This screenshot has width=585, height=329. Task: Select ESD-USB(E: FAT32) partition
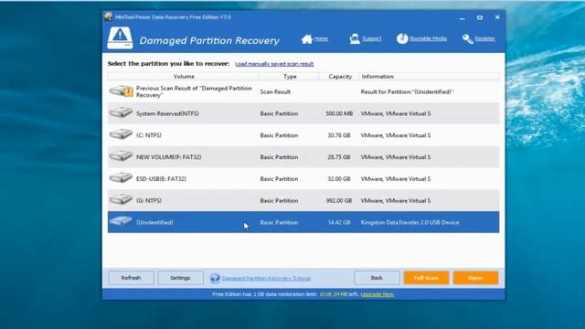point(303,179)
